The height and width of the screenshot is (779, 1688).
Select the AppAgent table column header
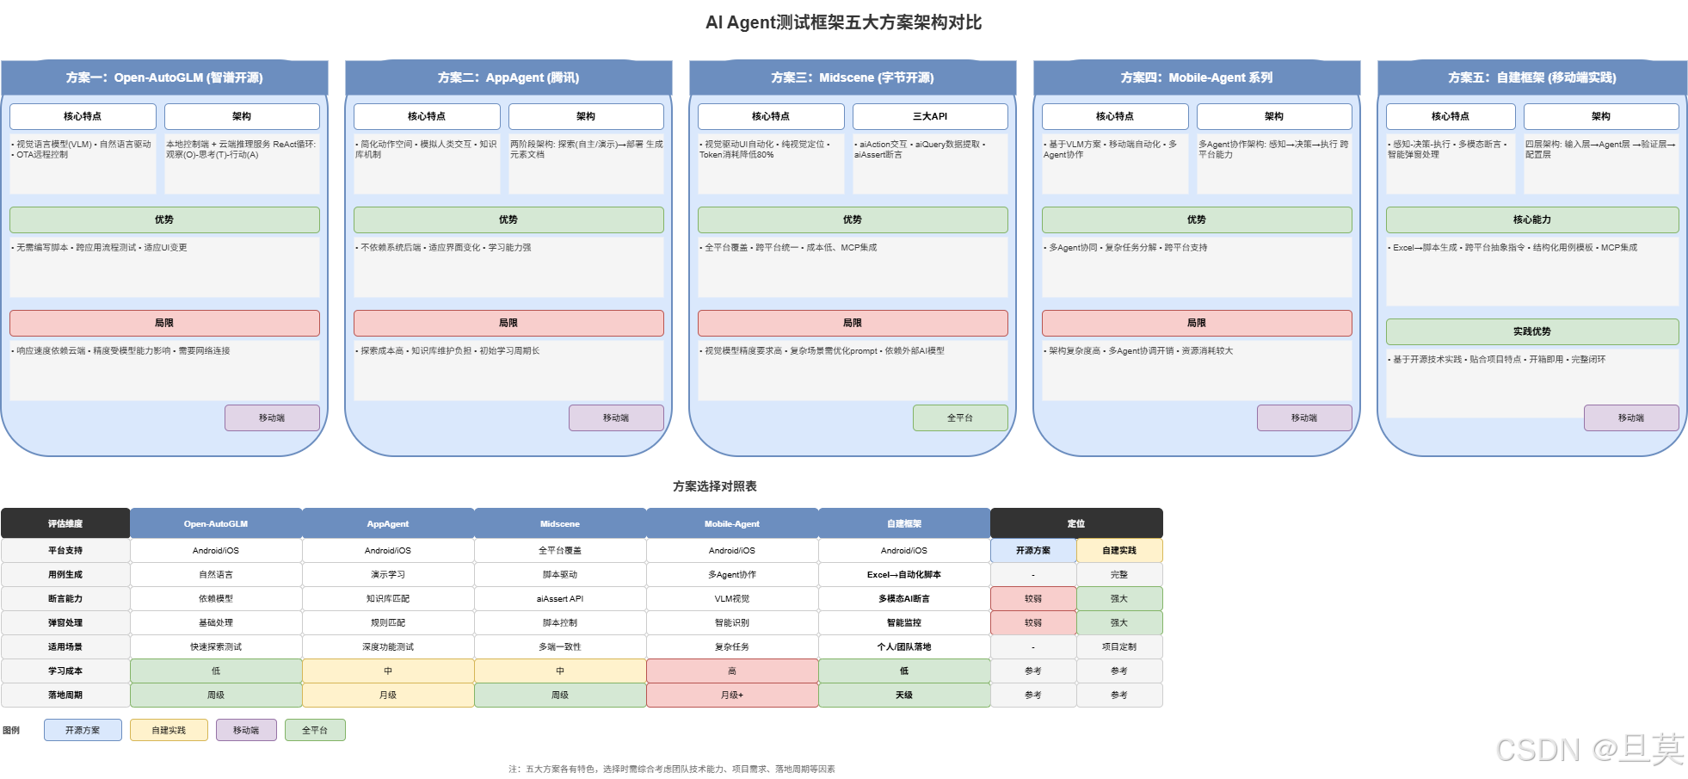pyautogui.click(x=388, y=523)
